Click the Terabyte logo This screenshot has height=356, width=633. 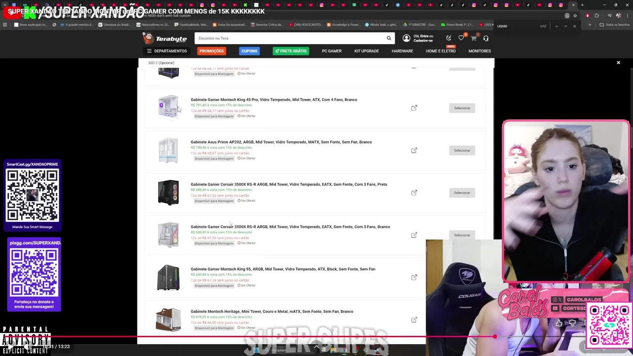(x=165, y=38)
